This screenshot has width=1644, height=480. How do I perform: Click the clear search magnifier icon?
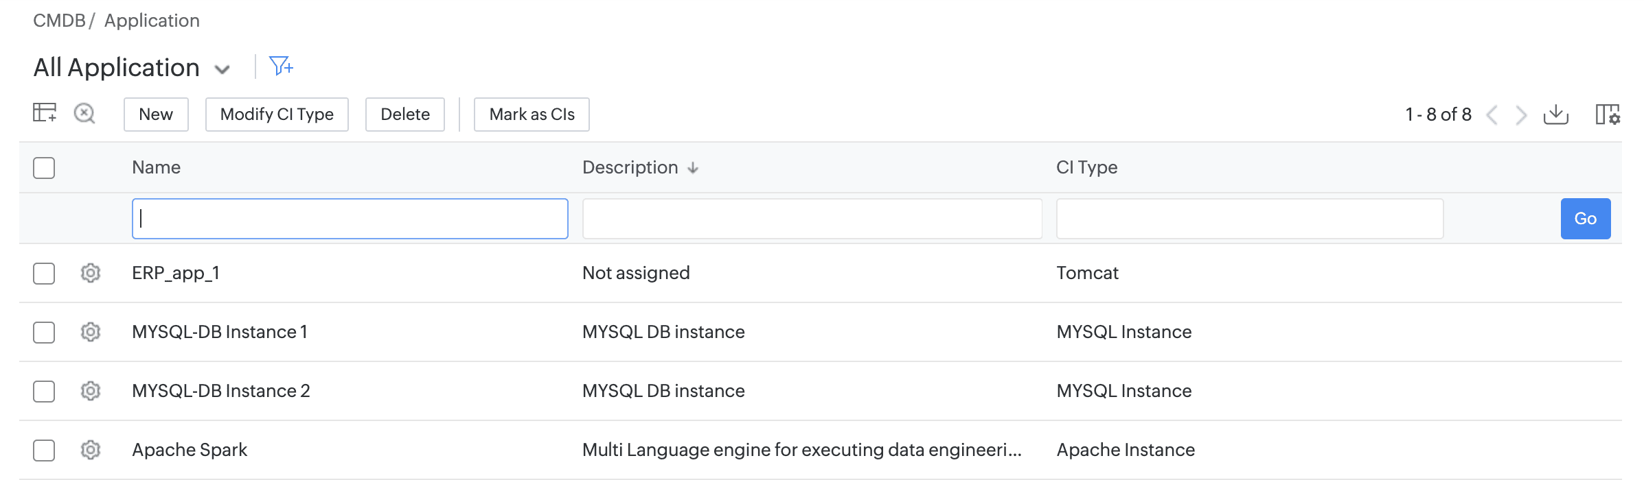coord(84,113)
